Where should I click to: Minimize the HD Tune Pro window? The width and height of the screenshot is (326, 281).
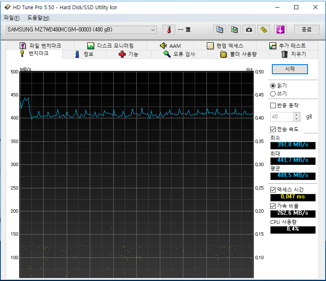click(x=277, y=7)
